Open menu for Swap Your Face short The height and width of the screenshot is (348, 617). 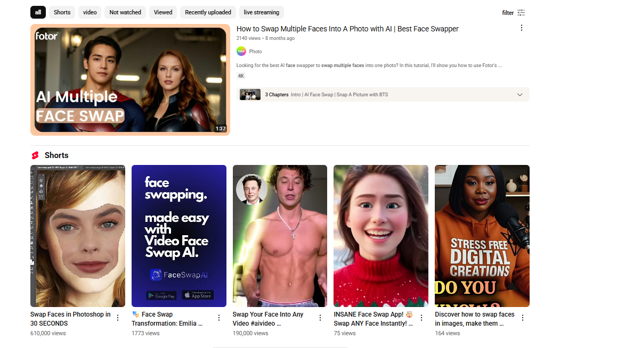(320, 318)
